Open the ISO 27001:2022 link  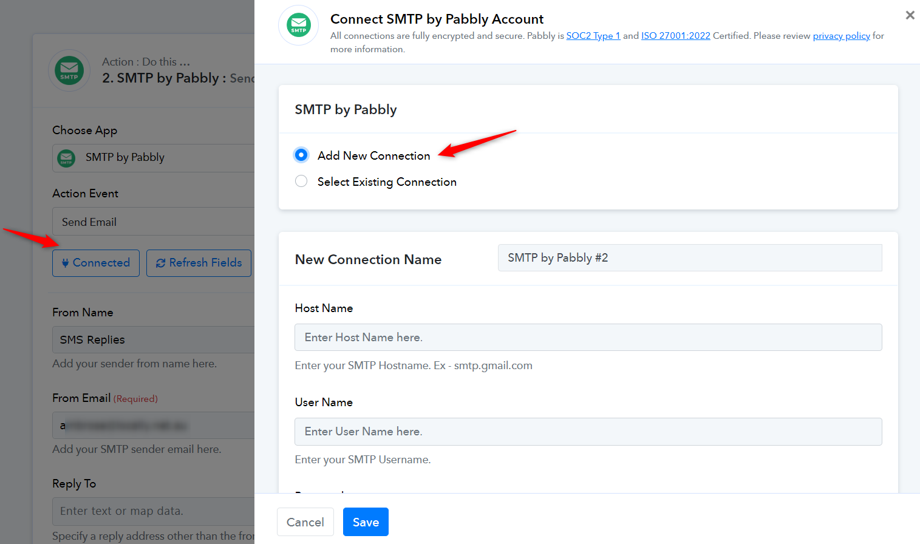click(x=676, y=36)
